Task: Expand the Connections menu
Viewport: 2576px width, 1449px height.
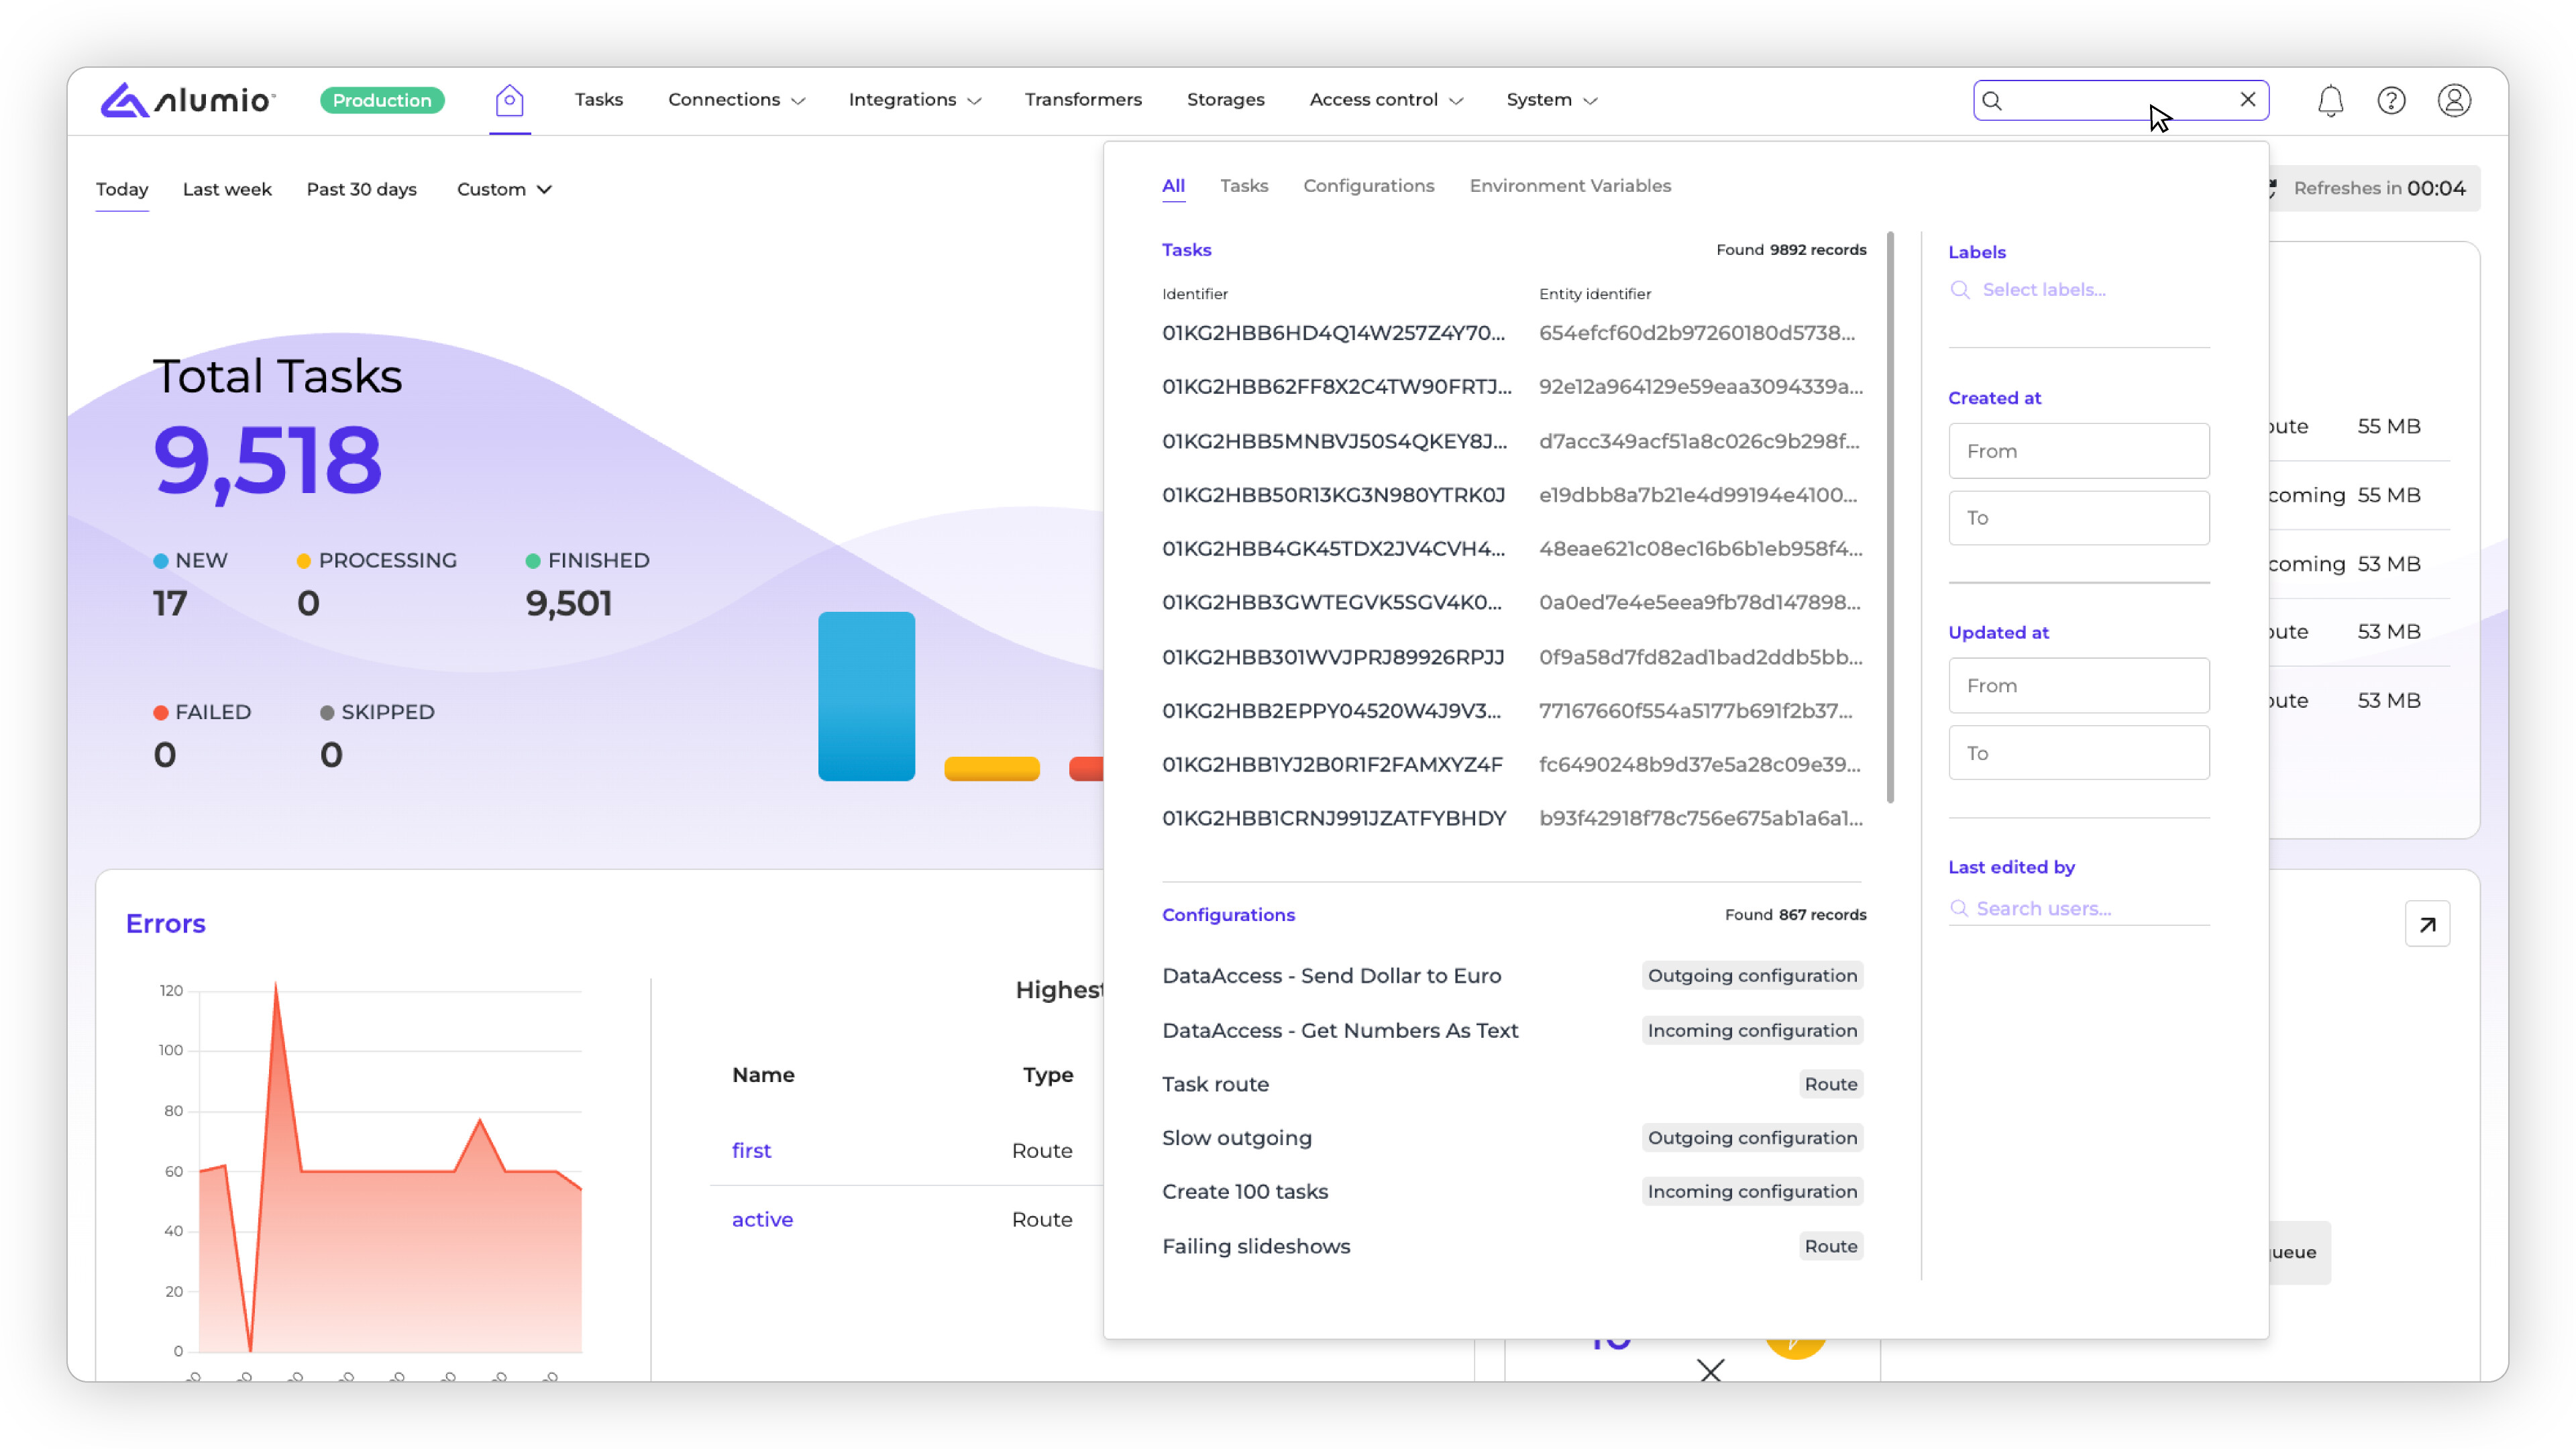Action: point(736,100)
